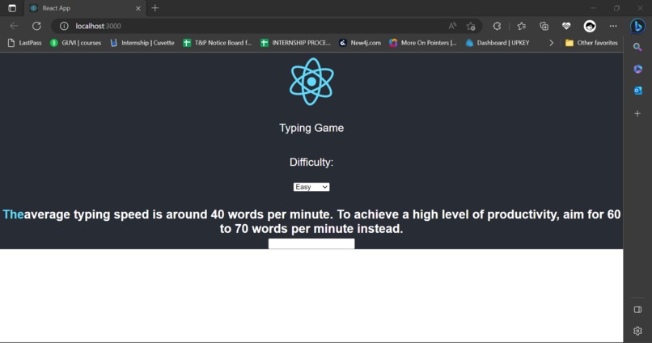The height and width of the screenshot is (343, 652).
Task: Open the Outlook sidebar icon
Action: click(x=638, y=91)
